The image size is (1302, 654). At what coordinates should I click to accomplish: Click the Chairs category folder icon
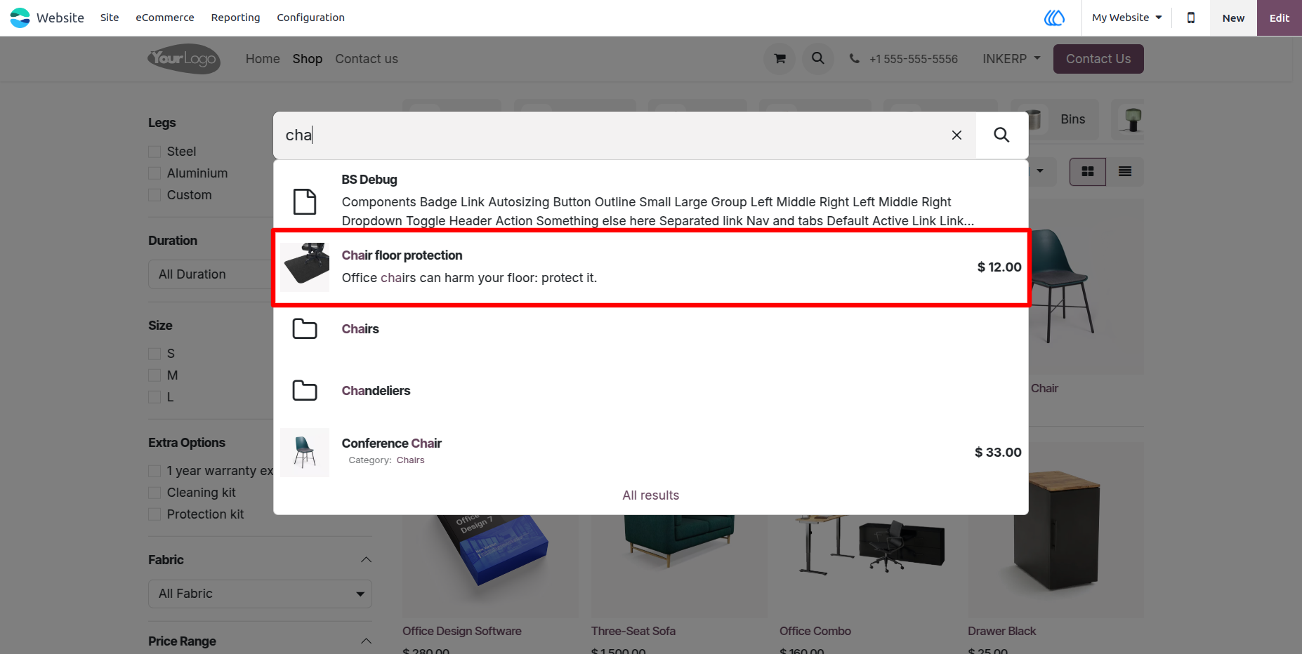coord(305,329)
